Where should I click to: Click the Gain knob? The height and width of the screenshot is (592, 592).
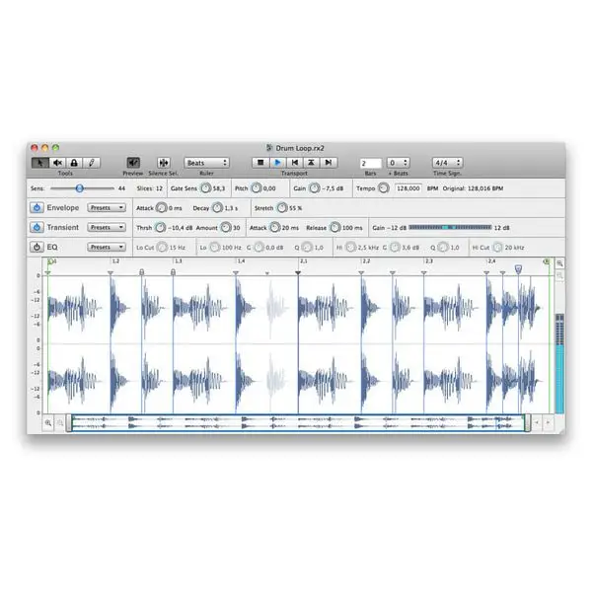[x=315, y=187]
